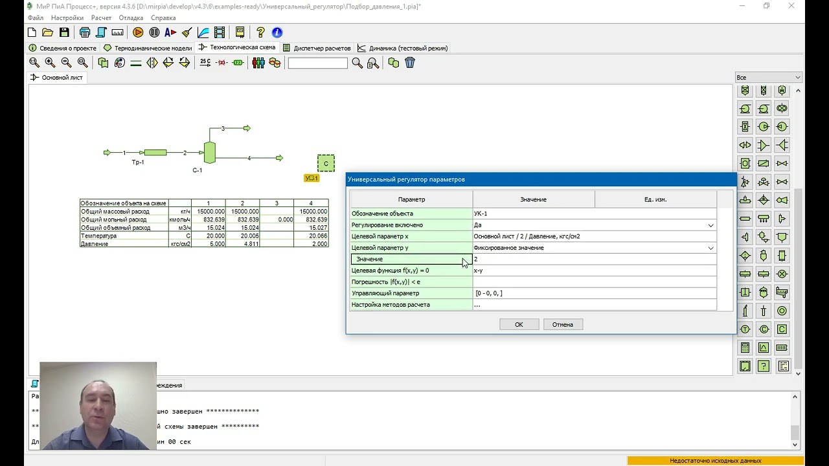Viewport: 829px width, 466px height.
Task: Pick the square C element in the palette
Action: [x=782, y=329]
